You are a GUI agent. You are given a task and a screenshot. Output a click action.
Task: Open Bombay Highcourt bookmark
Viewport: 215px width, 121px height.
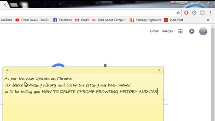click(145, 20)
